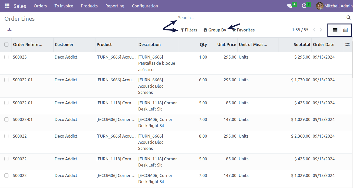Select S00022 row with qty 8.00
Screen dimensions: 353x188
click(6, 136)
